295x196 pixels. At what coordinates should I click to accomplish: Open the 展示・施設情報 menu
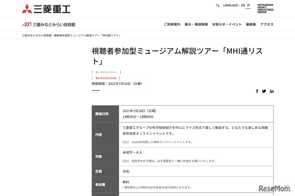click(x=196, y=24)
